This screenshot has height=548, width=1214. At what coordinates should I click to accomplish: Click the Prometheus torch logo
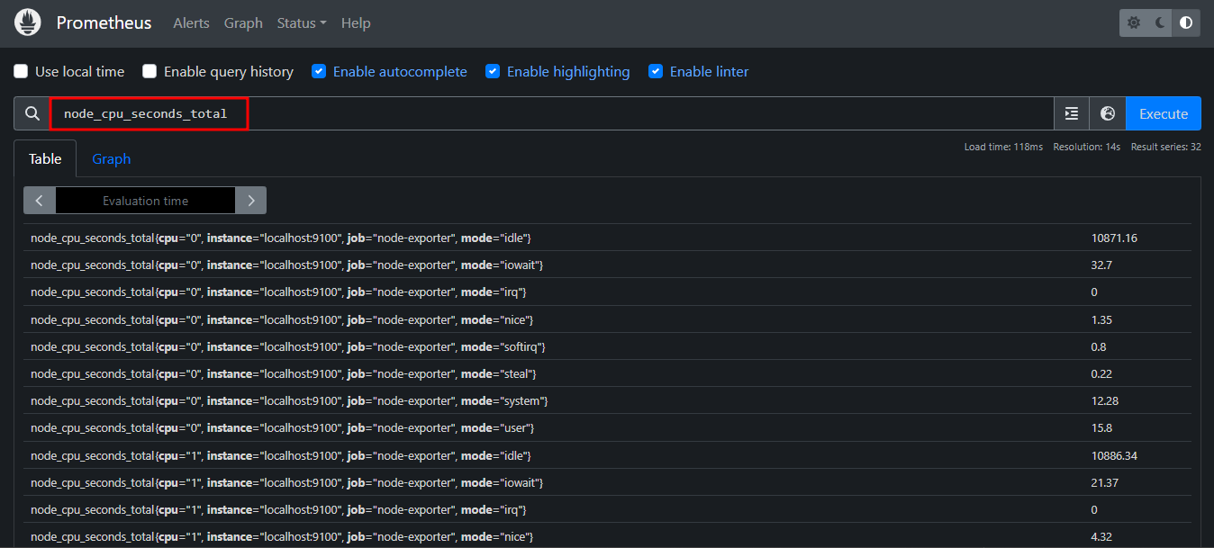pos(27,22)
